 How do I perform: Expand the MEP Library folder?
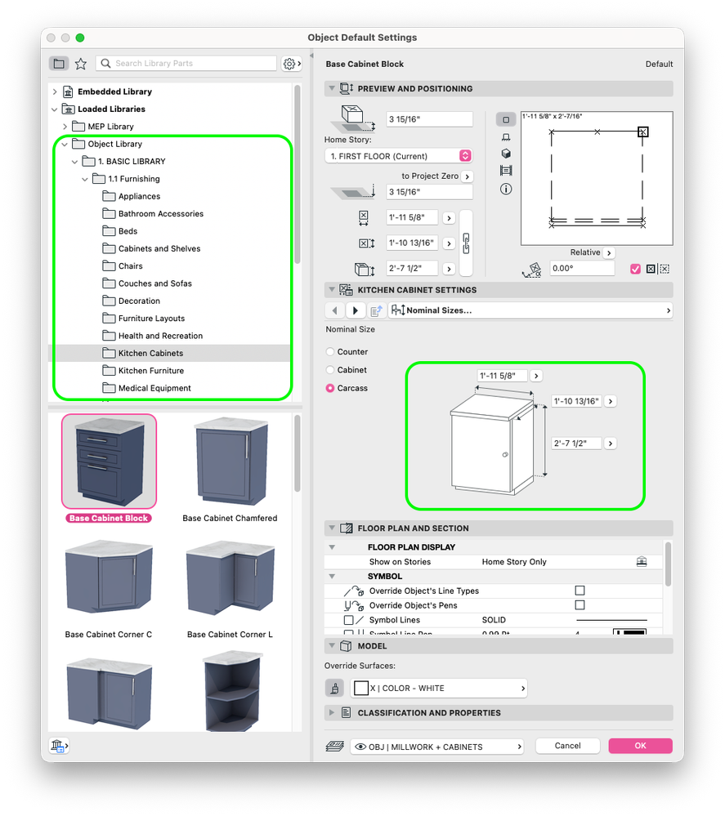point(65,127)
